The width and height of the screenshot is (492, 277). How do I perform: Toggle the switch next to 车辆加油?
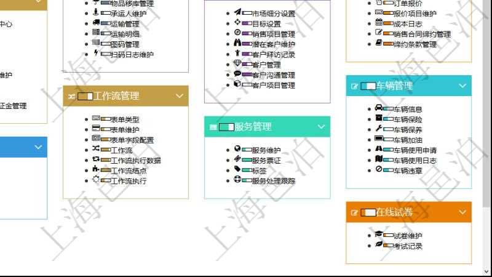389,140
